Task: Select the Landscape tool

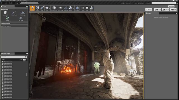Action: (x=23, y=13)
